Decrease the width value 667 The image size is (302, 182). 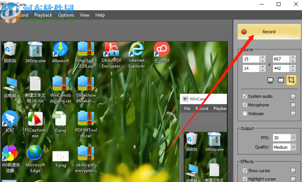pos(293,61)
